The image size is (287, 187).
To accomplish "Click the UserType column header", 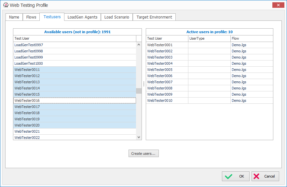I will point(209,38).
